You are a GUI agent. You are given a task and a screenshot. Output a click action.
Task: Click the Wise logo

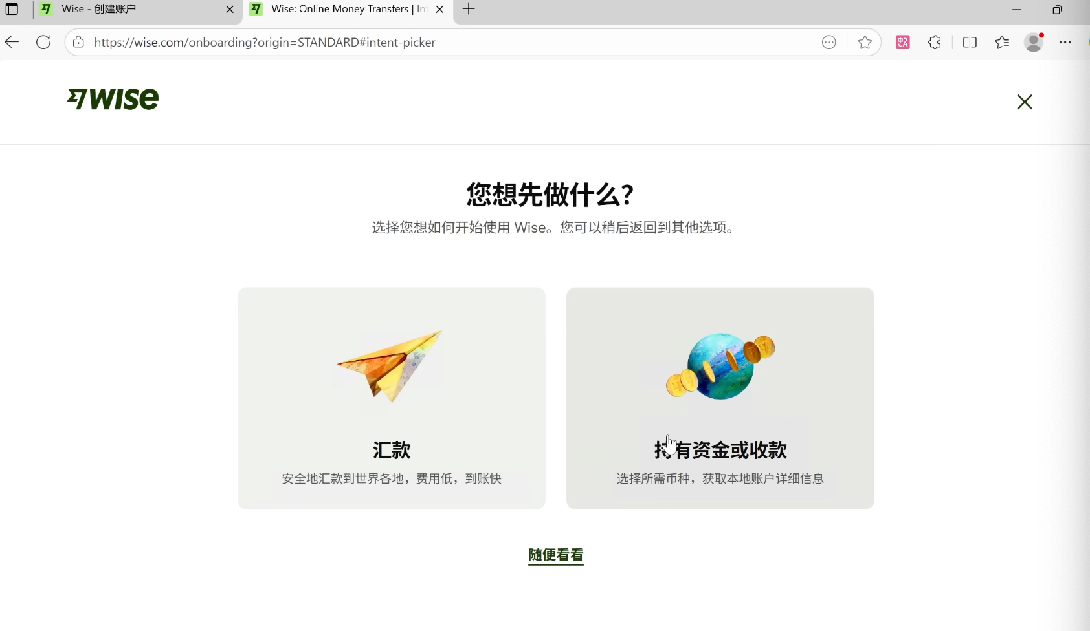[x=113, y=99]
